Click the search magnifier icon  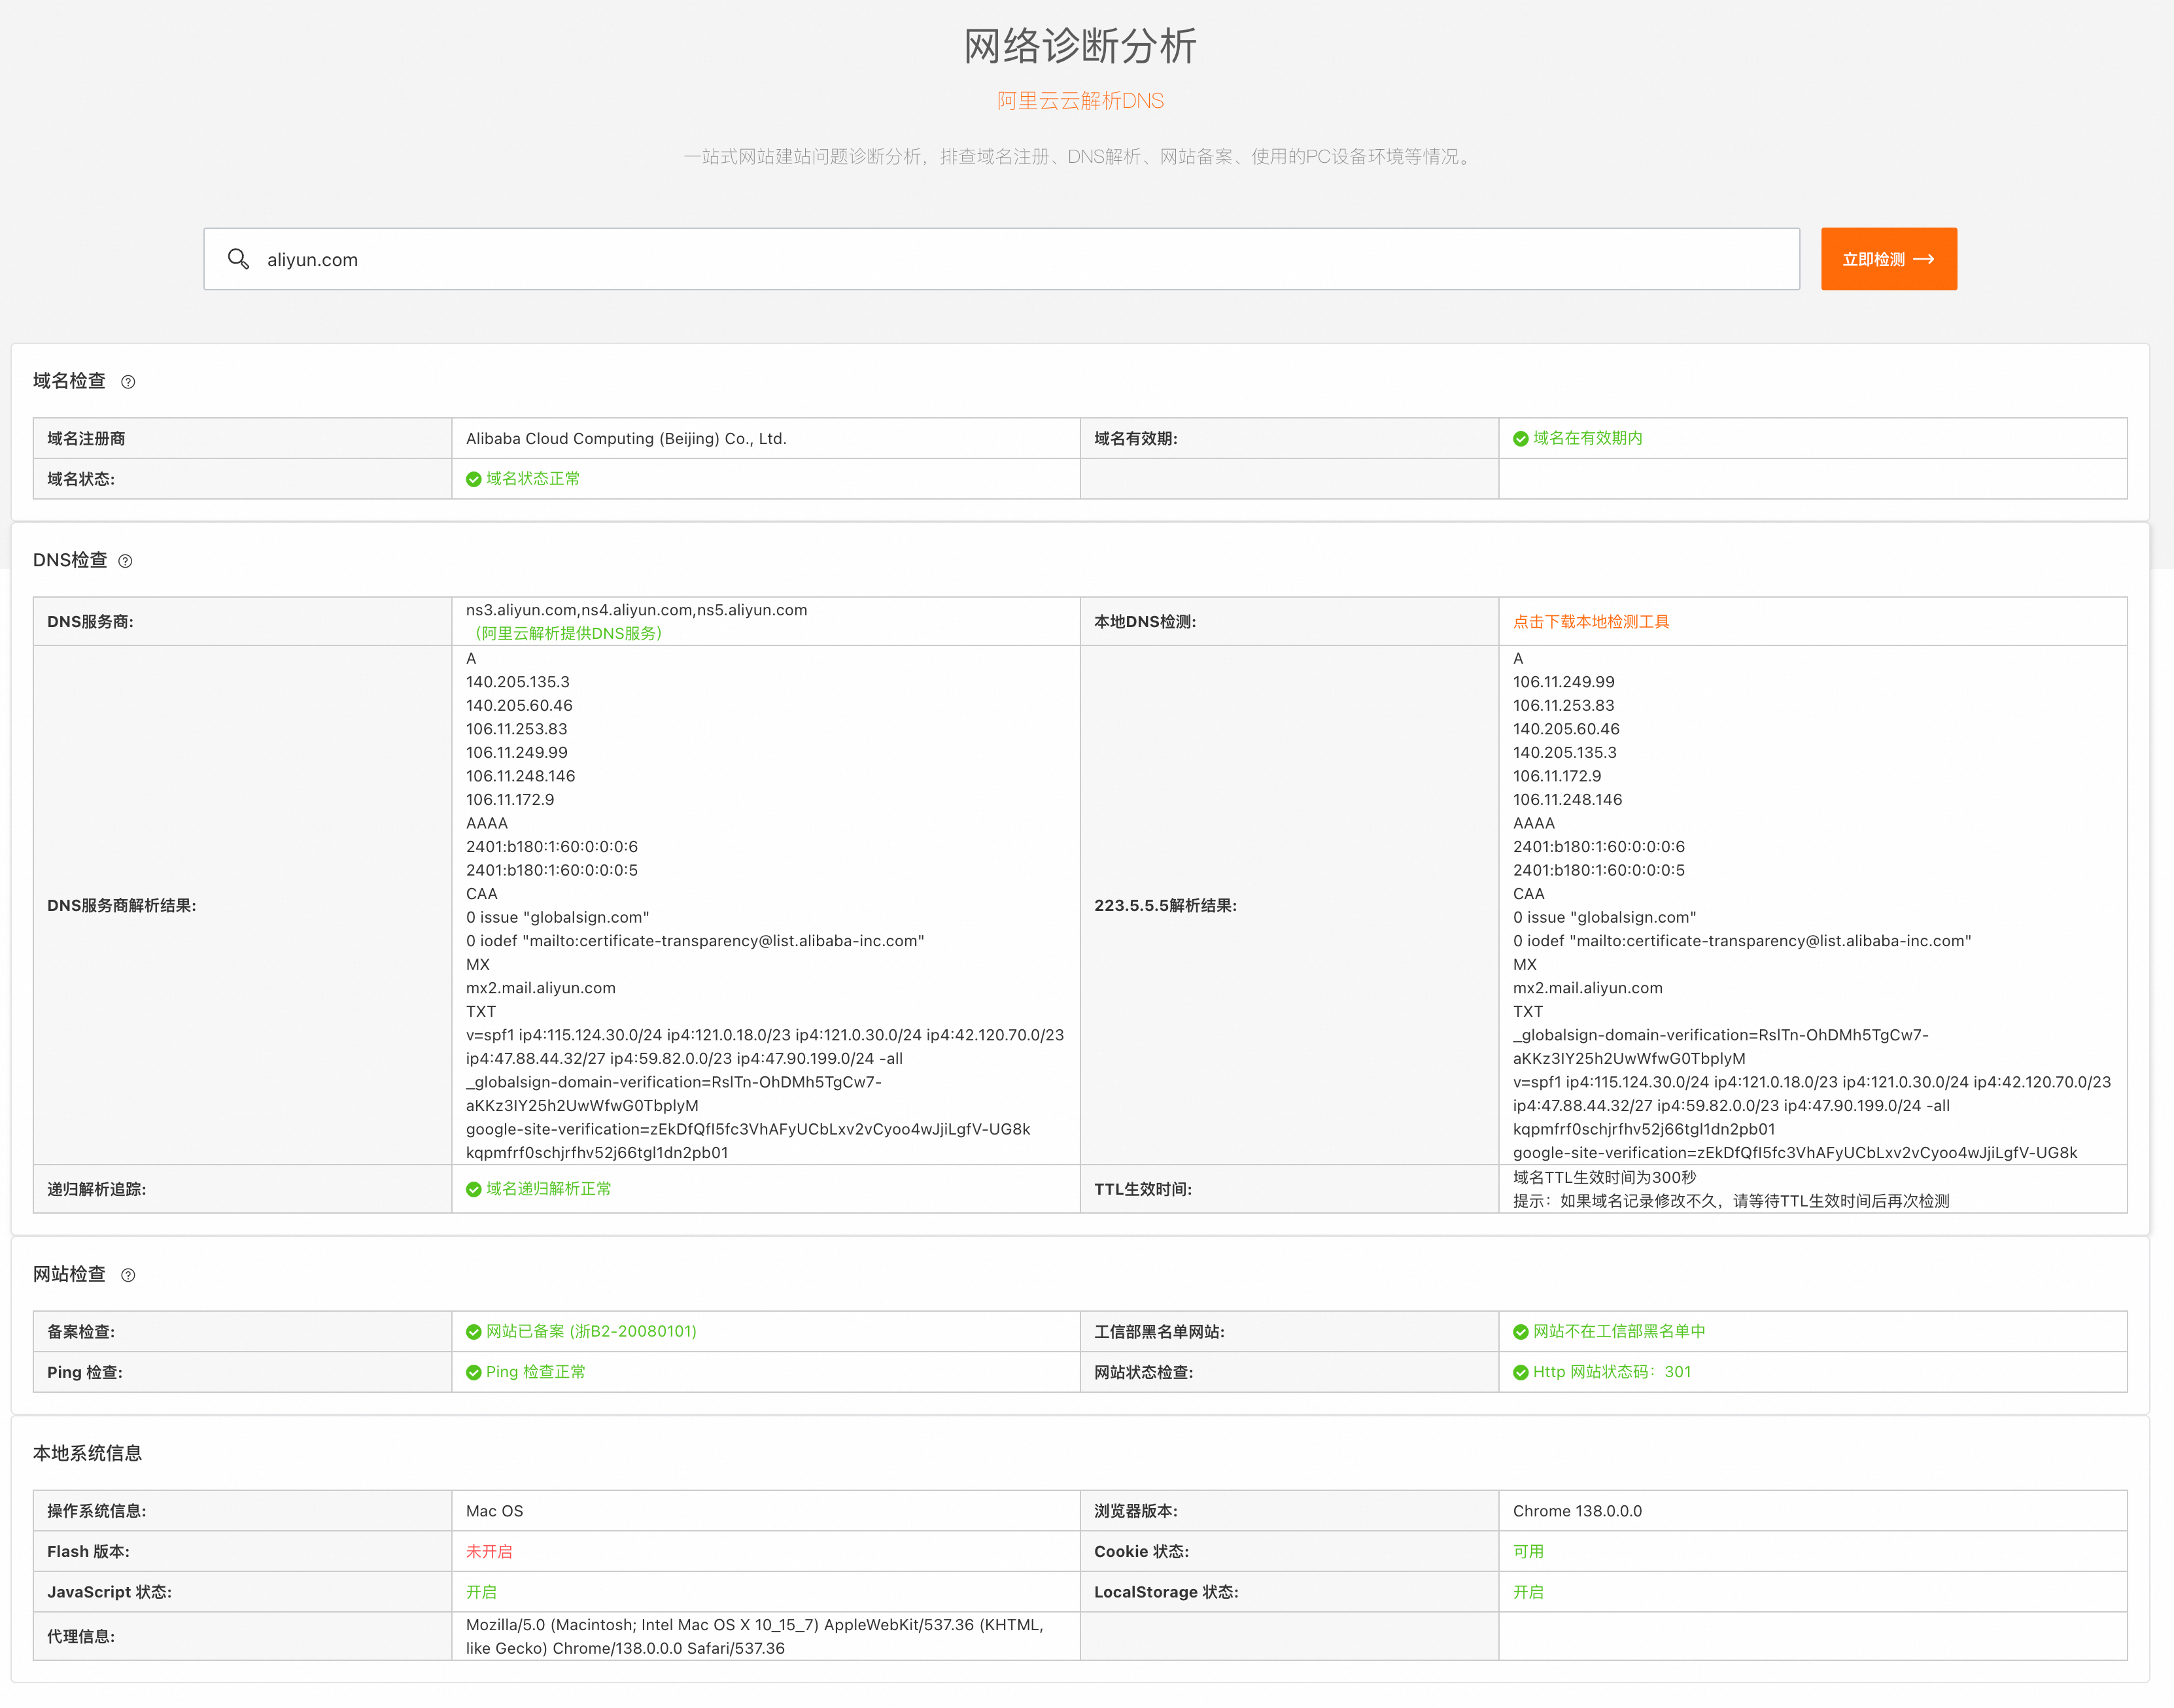(238, 259)
